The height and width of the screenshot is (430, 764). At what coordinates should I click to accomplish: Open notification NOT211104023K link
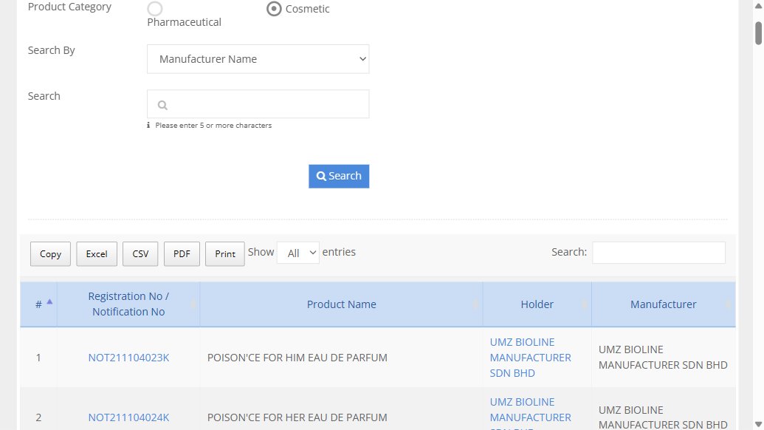[x=128, y=358]
